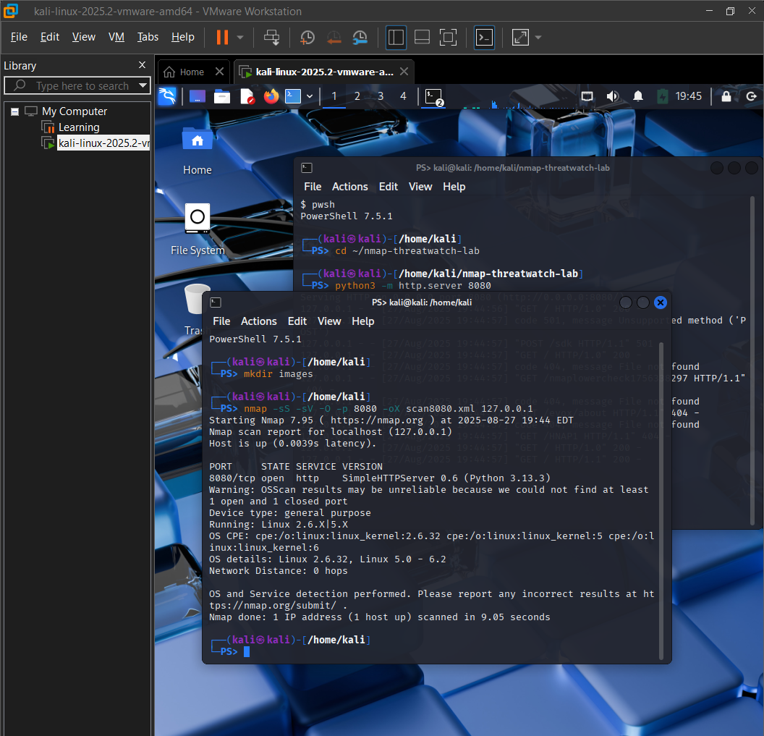Launch the text editor from Kali panel
The image size is (764, 736).
(247, 96)
